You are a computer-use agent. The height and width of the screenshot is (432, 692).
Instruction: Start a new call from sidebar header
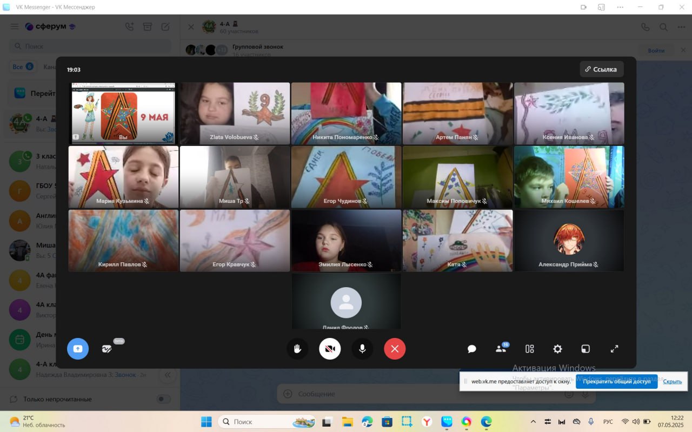(129, 26)
